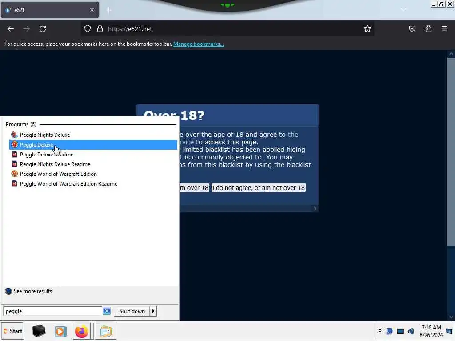
Task: Select the e621 browser tab
Action: (50, 10)
